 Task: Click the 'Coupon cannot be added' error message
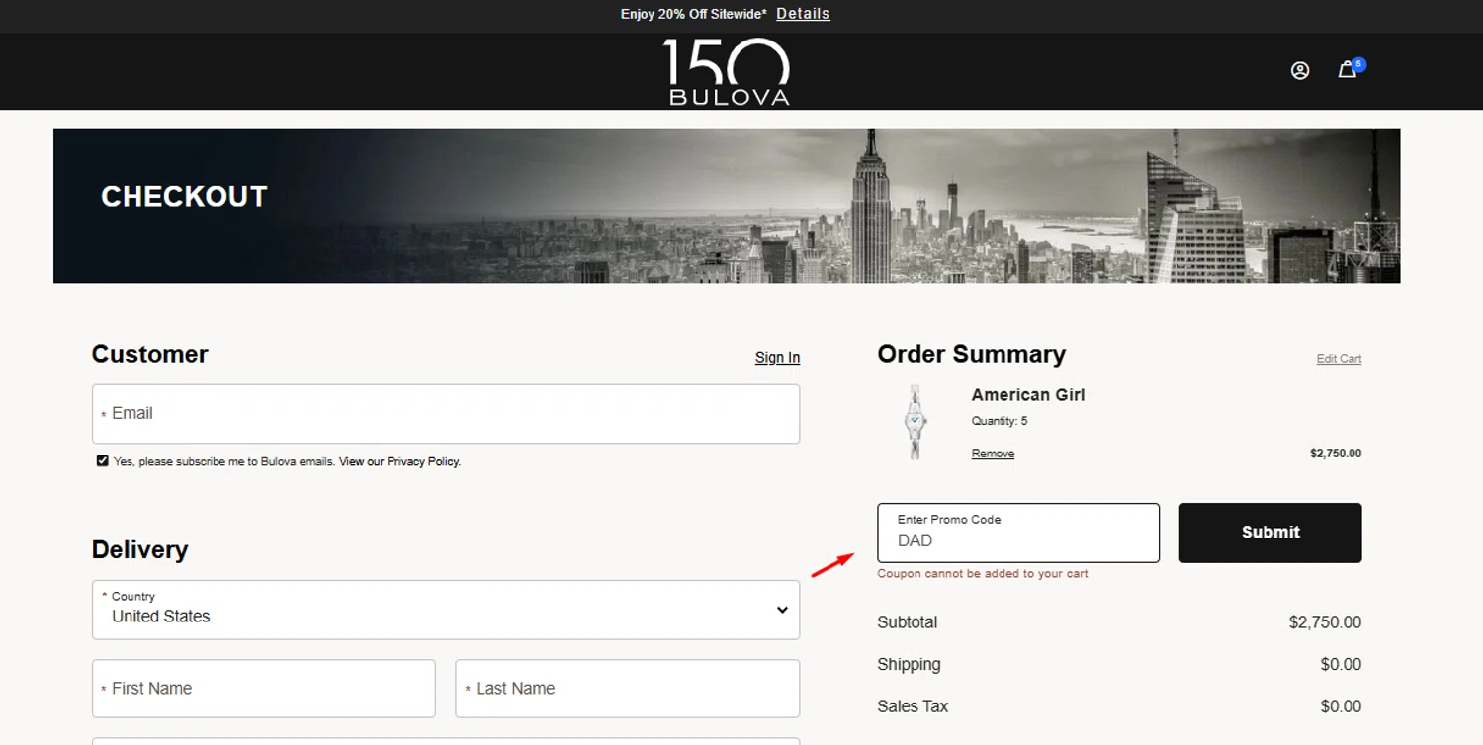click(983, 574)
